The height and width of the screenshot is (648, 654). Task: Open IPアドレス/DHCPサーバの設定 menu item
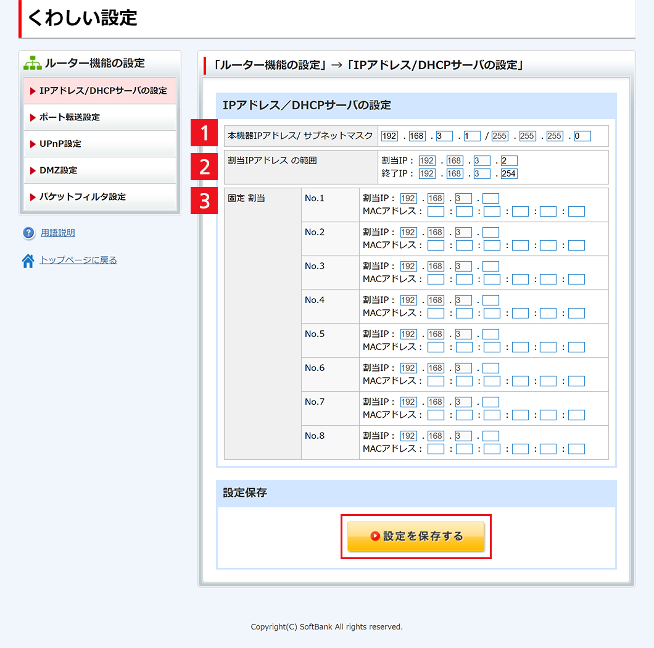click(100, 91)
